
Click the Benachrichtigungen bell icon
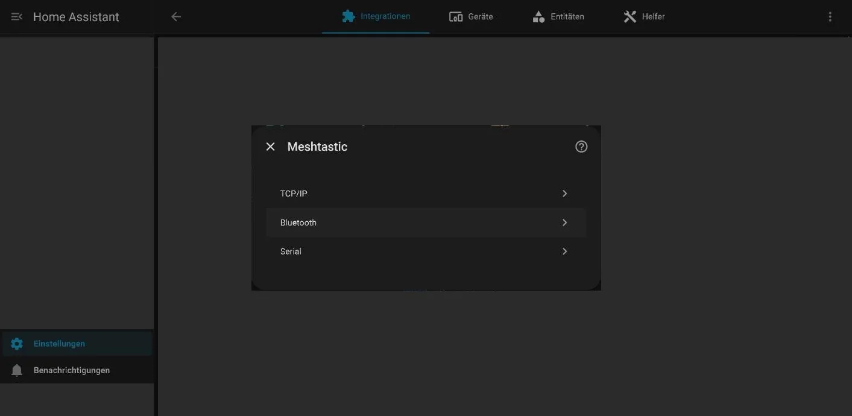pos(17,370)
